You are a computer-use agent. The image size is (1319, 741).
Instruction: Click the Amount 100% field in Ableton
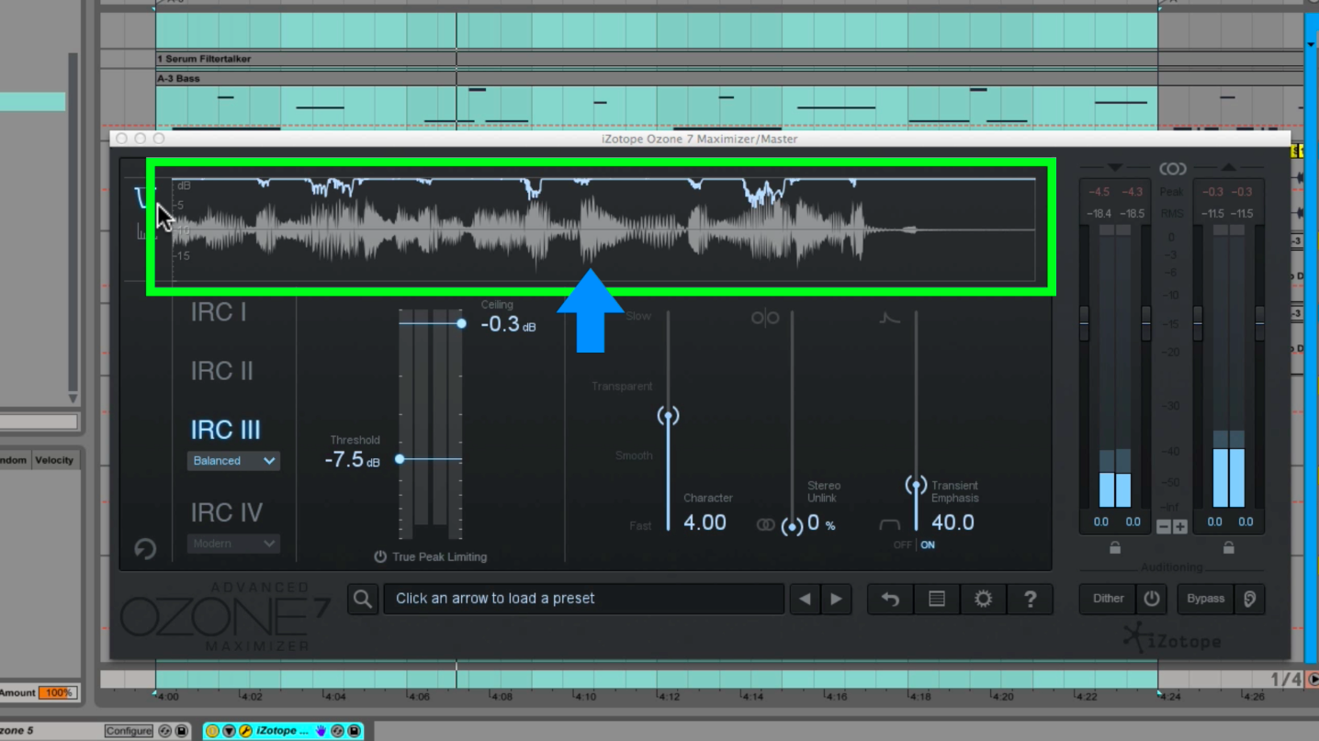coord(58,692)
